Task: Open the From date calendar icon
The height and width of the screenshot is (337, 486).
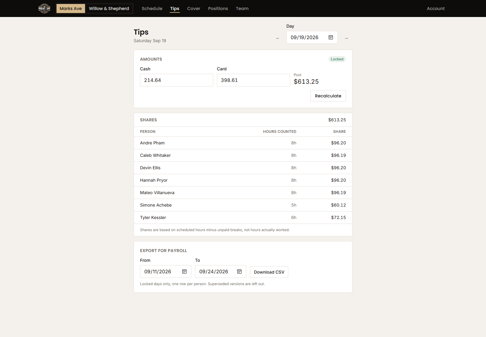Action: 184,271
